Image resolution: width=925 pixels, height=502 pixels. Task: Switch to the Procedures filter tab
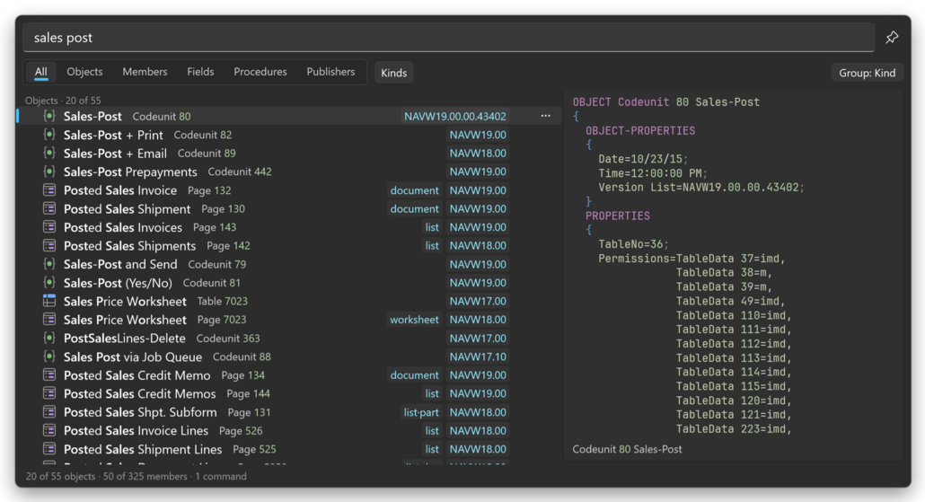pos(260,72)
